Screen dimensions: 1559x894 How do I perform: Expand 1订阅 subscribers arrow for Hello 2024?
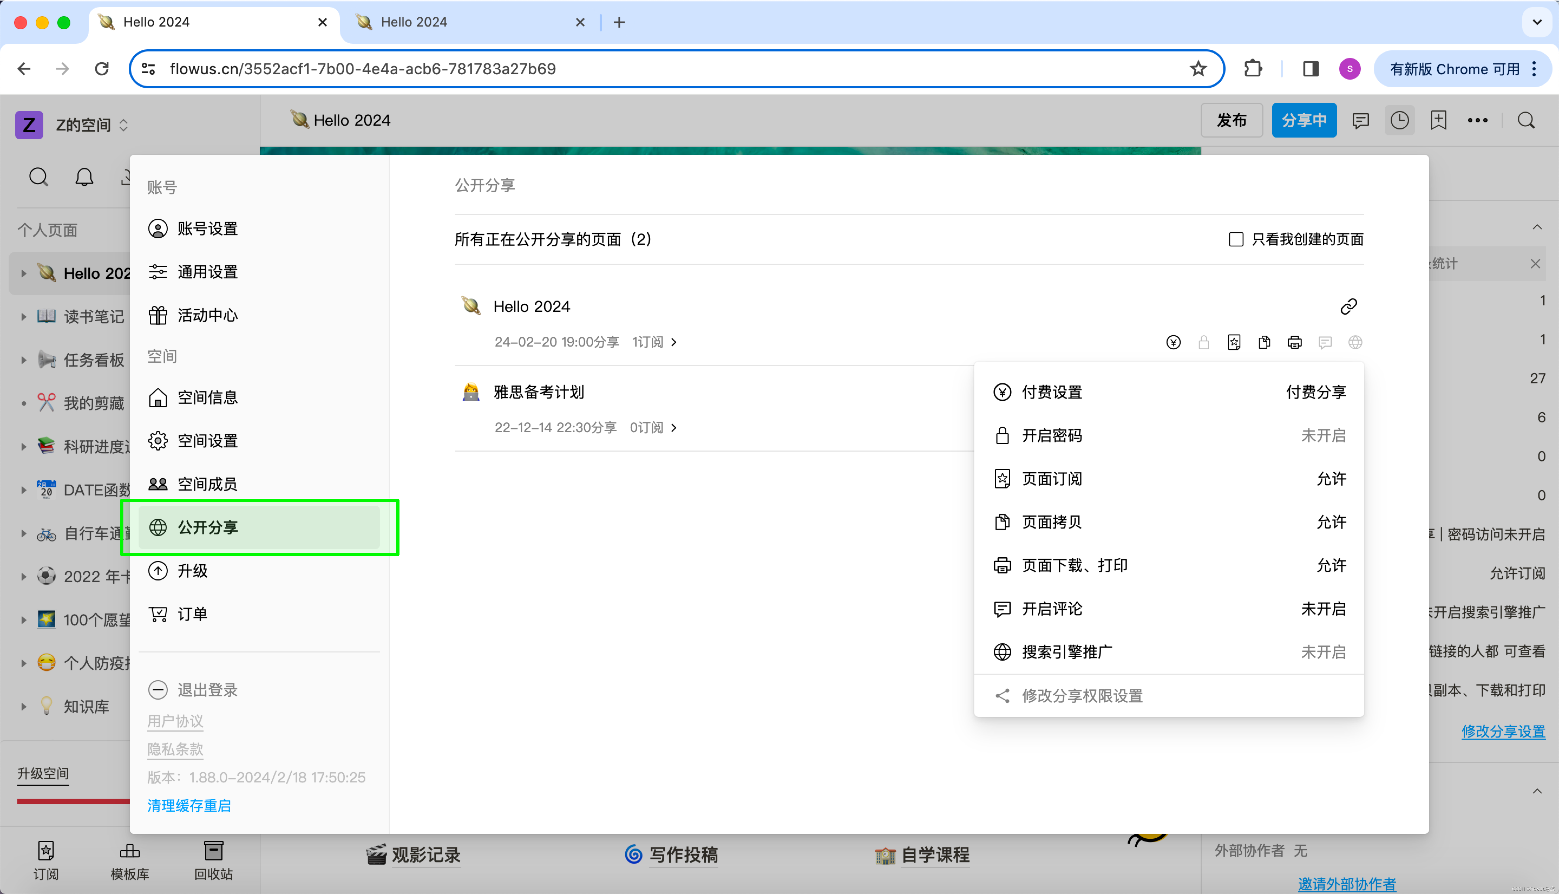point(674,342)
